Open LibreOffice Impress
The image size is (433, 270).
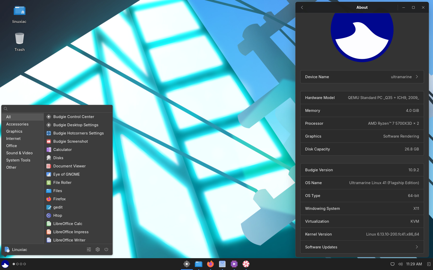(x=78, y=232)
